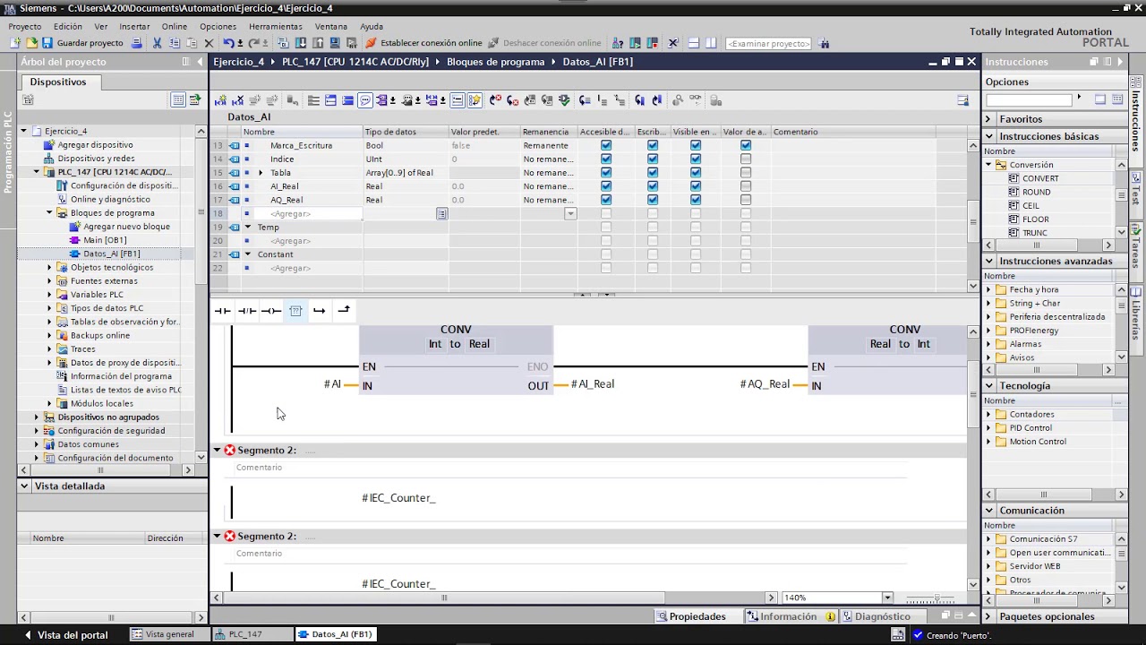The height and width of the screenshot is (645, 1146).
Task: Cut selection with scissors icon
Action: pos(158,43)
